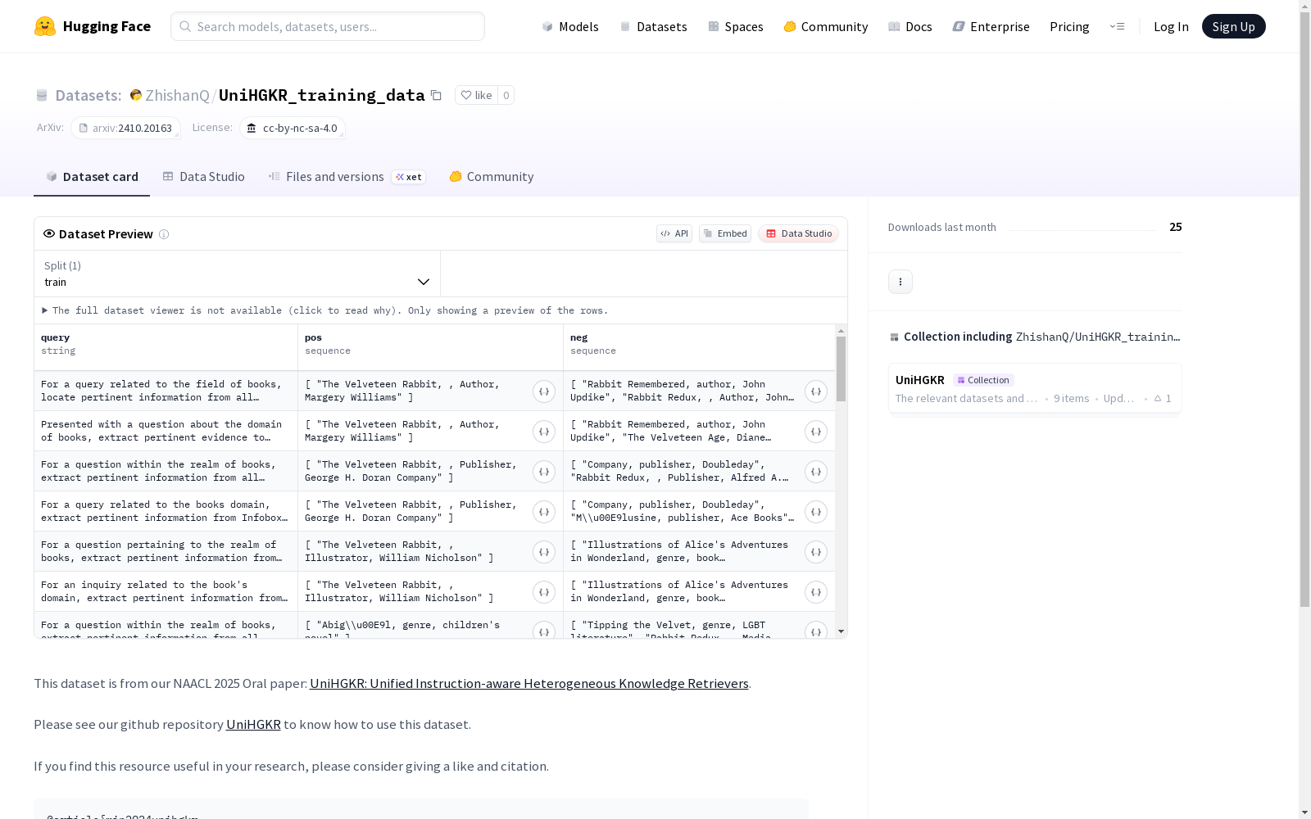Expand pos cell in 'question pertaining to the realm' row
The image size is (1311, 819).
(544, 552)
